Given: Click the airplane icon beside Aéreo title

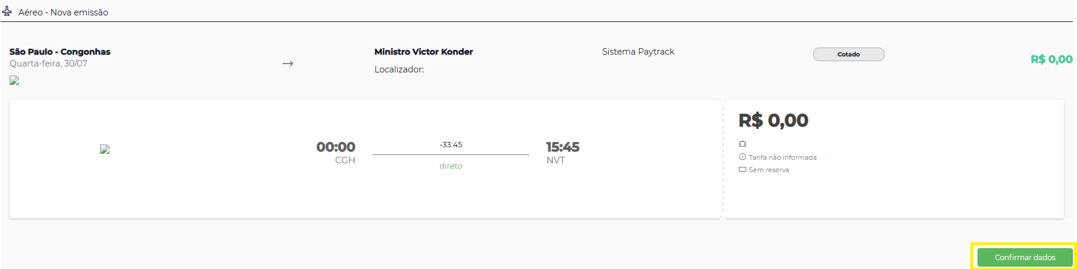Looking at the screenshot, I should pos(7,11).
